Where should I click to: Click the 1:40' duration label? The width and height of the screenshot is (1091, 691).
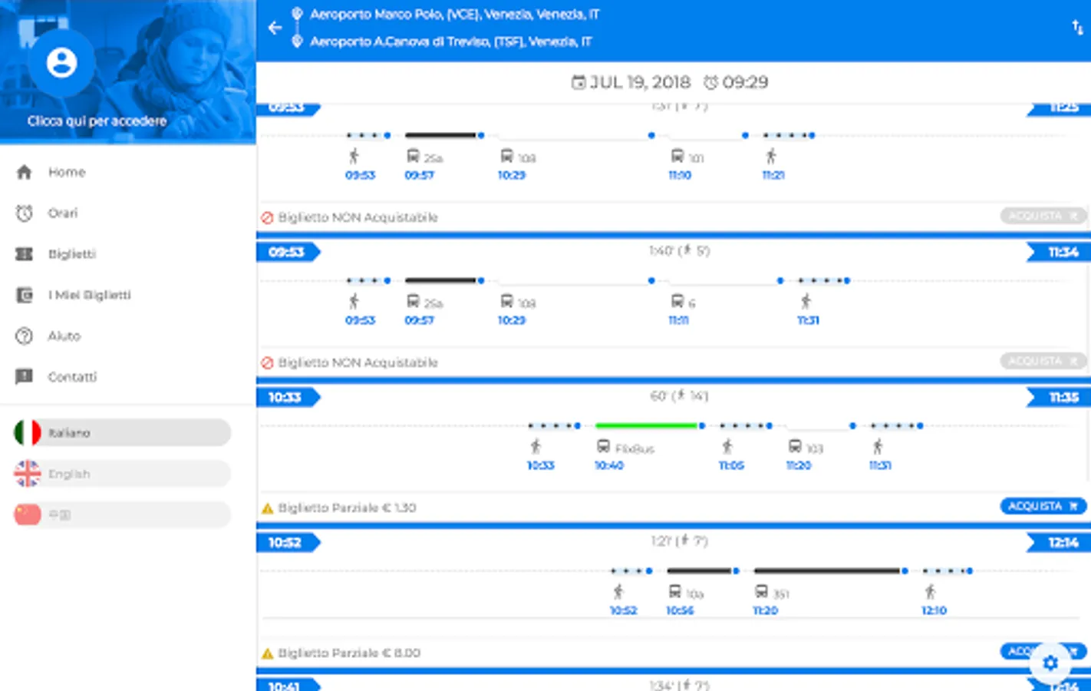679,251
